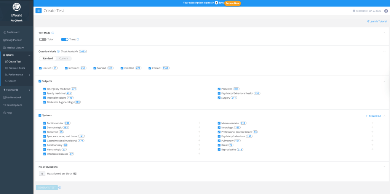Click Expand All in Systems section
Image resolution: width=390 pixels, height=194 pixels.
[374, 116]
